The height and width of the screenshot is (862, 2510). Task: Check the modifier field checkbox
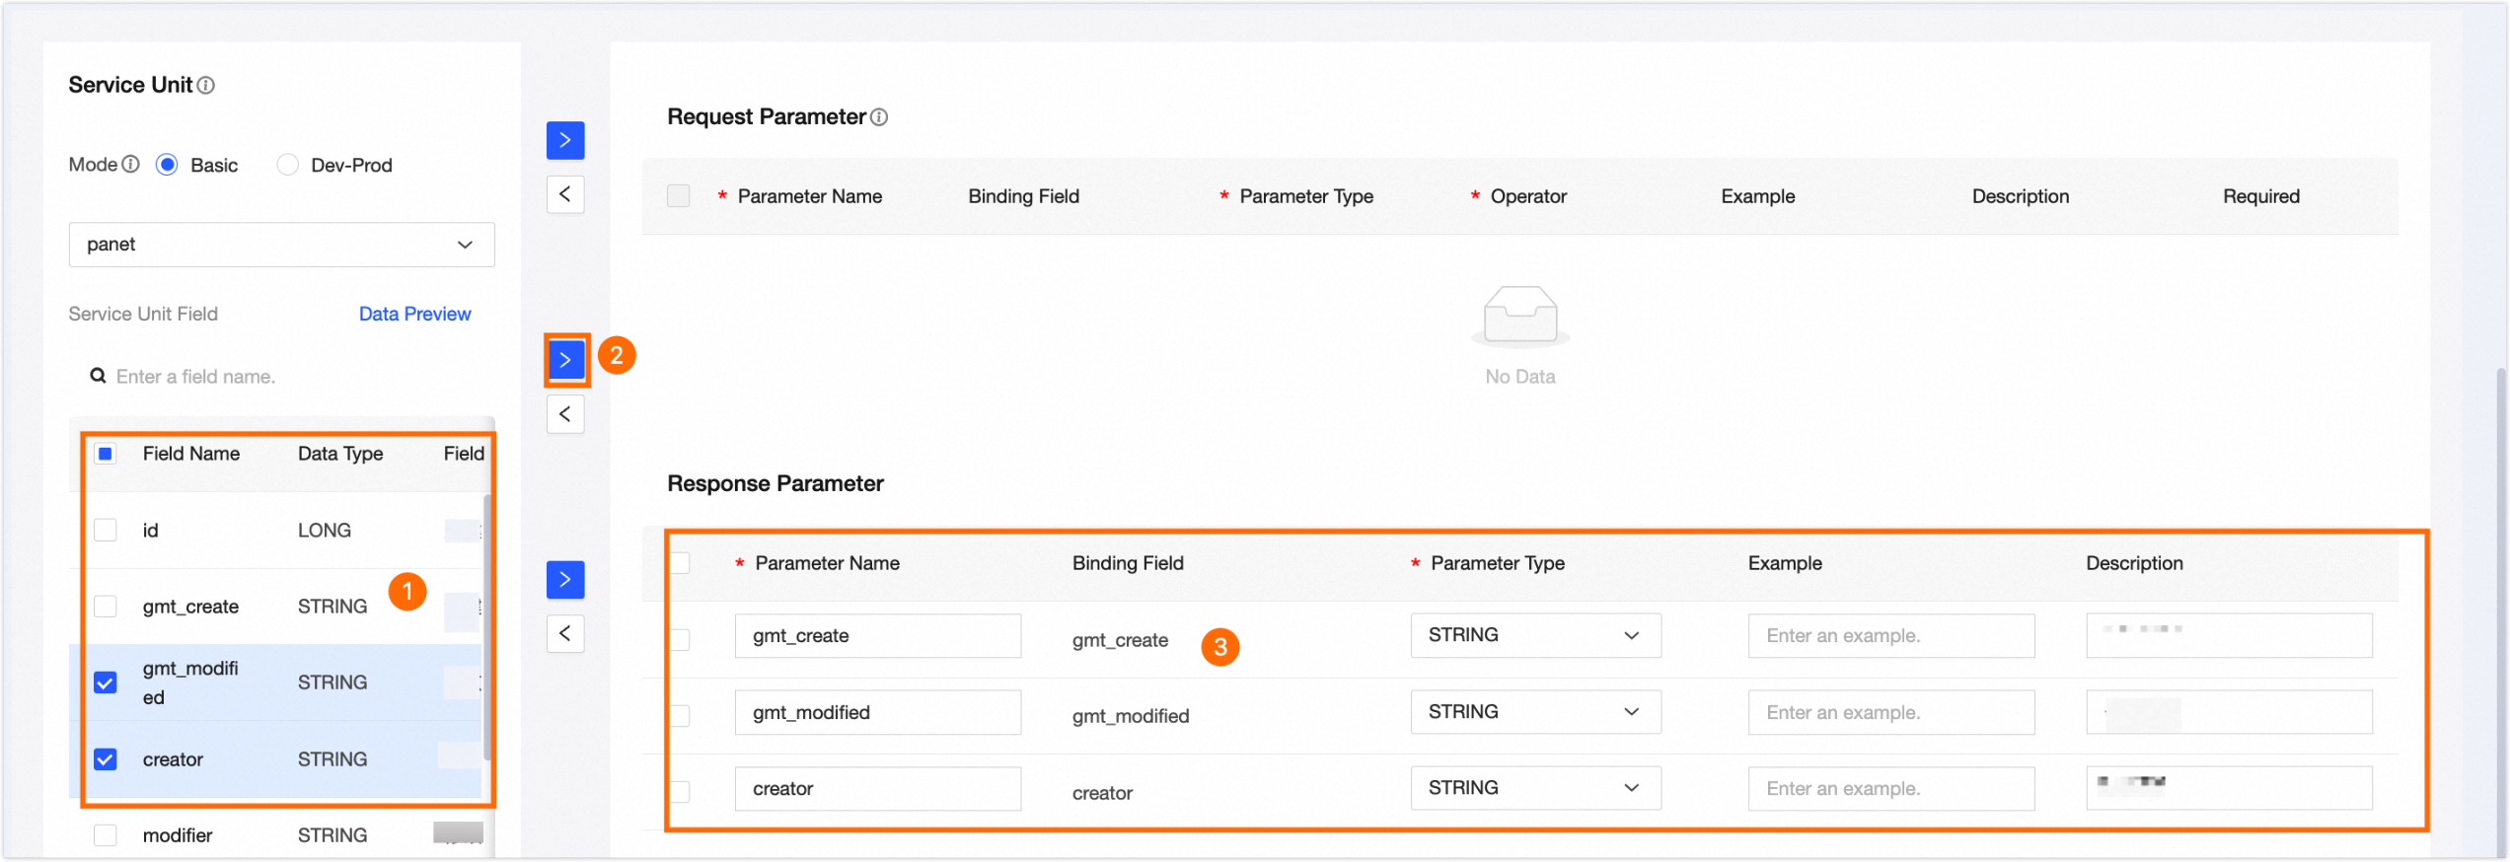coord(105,835)
